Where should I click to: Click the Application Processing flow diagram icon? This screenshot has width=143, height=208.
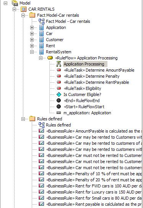[58, 64]
